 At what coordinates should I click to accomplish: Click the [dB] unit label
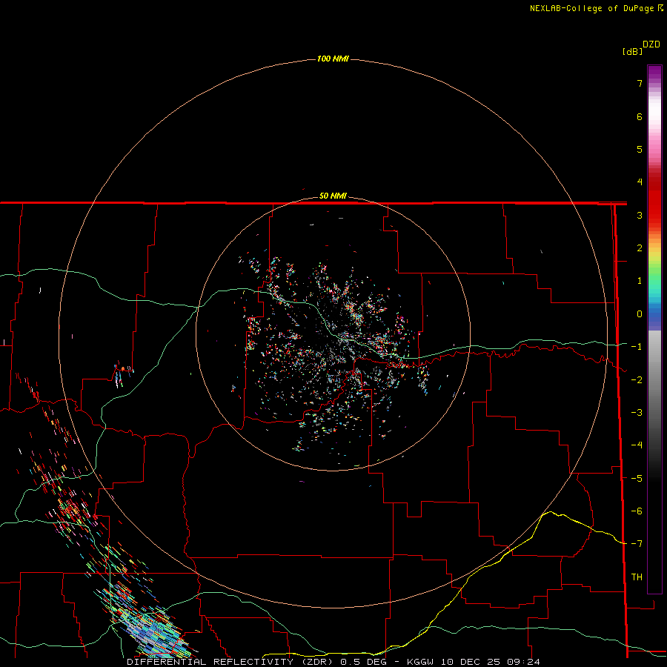tap(632, 52)
